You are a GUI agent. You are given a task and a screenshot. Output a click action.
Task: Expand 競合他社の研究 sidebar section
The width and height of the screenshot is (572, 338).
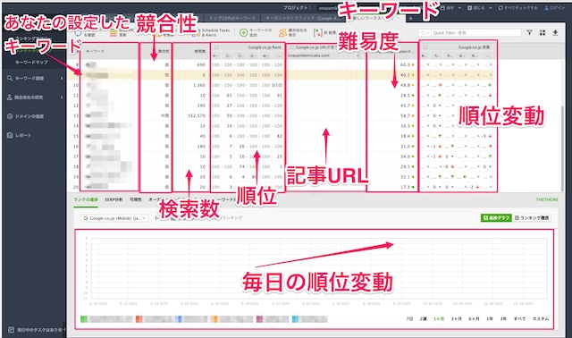(x=35, y=97)
